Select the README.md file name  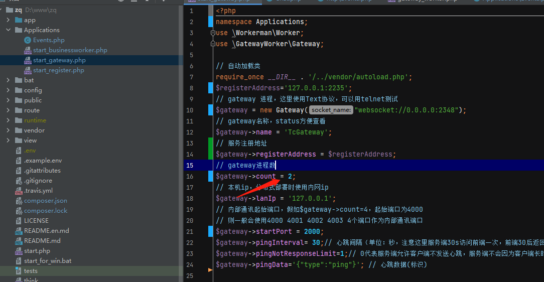click(42, 241)
